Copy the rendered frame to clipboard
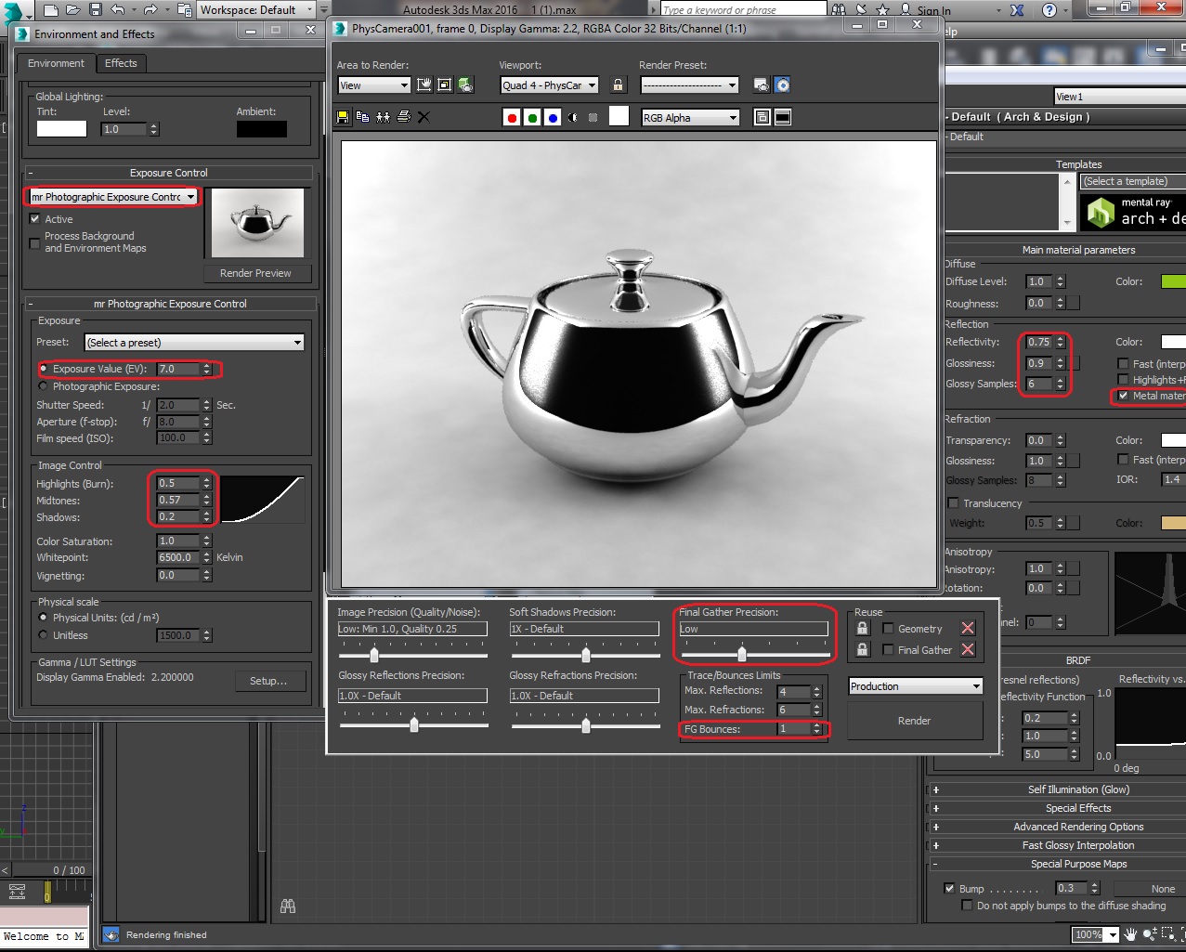Screen dimensions: 1186x952 pyautogui.click(x=362, y=116)
